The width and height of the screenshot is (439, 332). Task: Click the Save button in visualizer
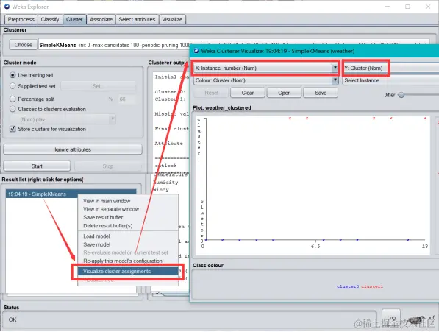[x=321, y=93]
